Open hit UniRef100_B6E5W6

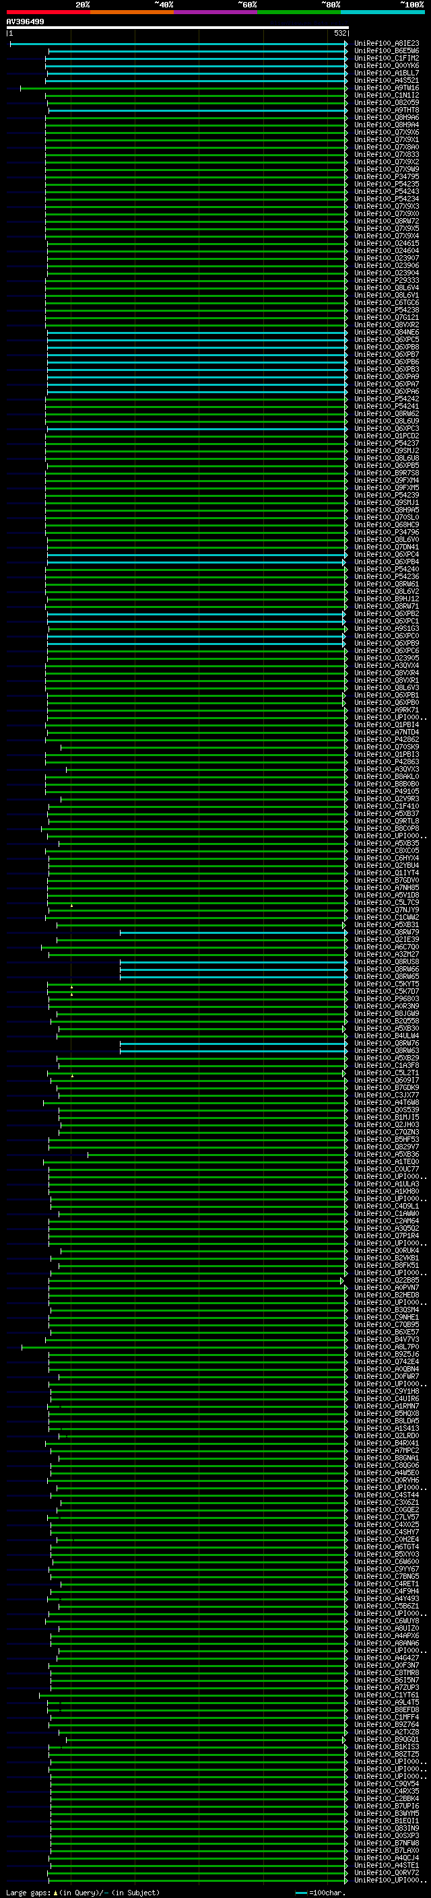coord(387,51)
